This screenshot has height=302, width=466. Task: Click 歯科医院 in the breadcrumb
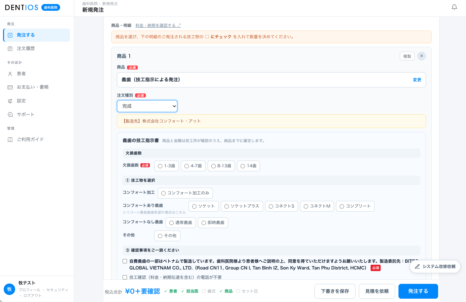90,4
